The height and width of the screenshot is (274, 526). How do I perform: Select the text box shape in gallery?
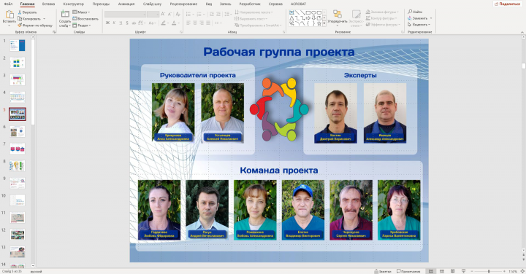291,12
